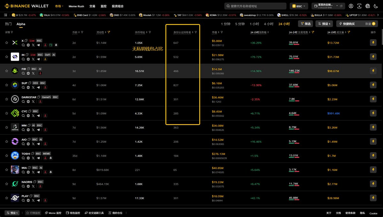383x217 pixels.
Task: Select the Alpha tab
Action: pyautogui.click(x=21, y=24)
